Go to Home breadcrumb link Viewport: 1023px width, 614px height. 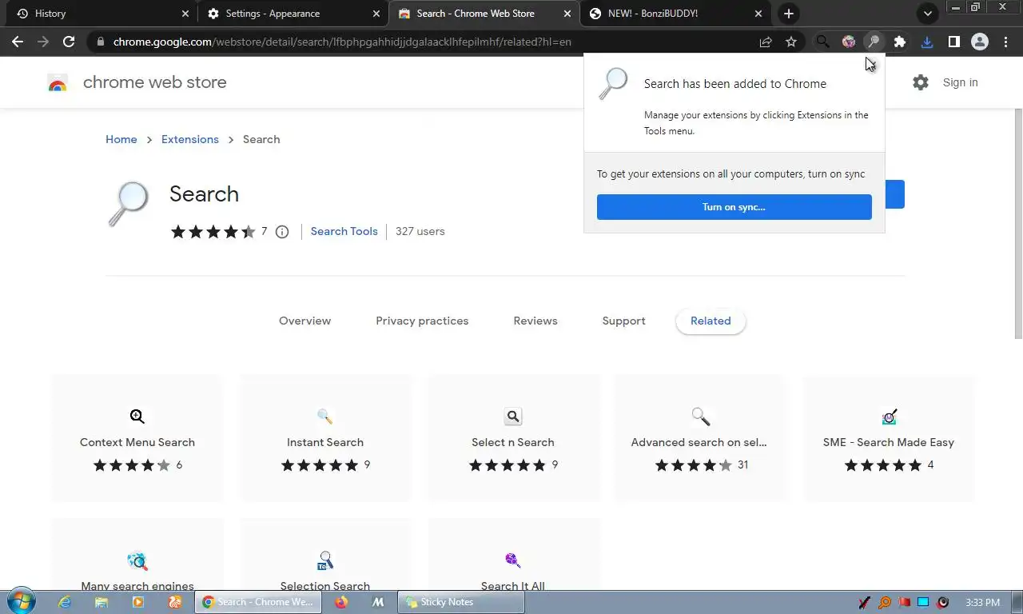[121, 139]
